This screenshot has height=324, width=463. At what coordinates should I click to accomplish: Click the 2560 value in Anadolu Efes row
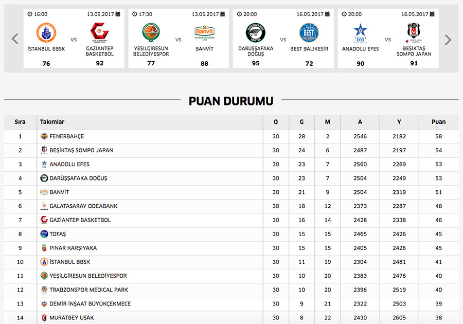pos(360,164)
